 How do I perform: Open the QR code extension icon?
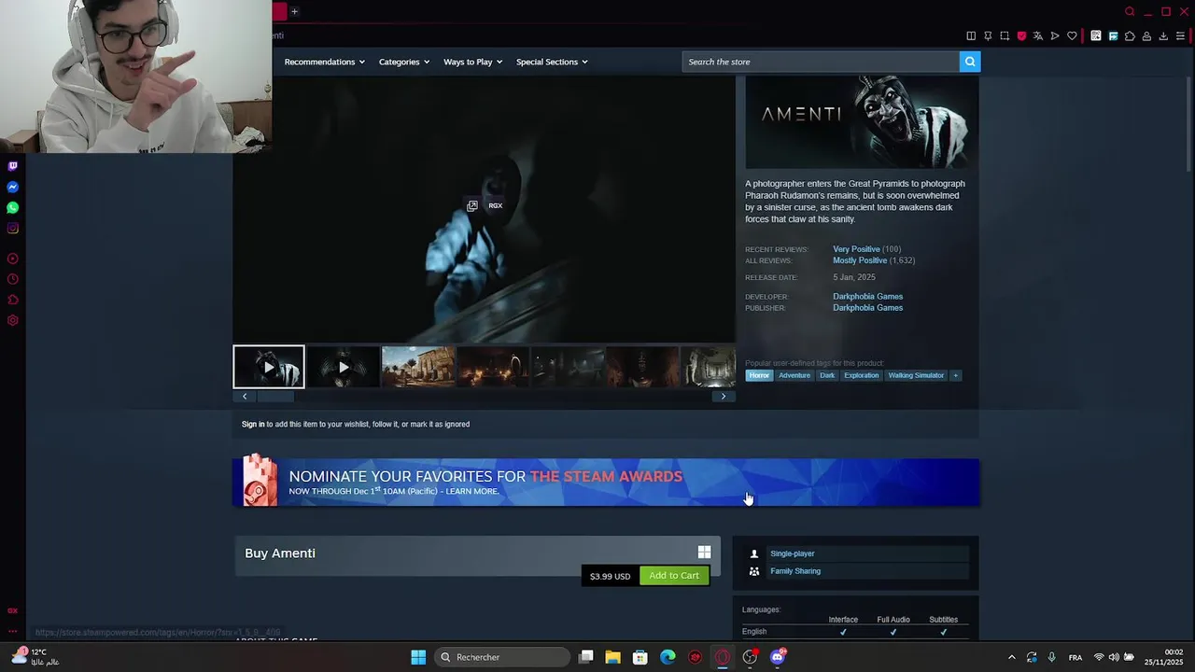pos(1096,35)
